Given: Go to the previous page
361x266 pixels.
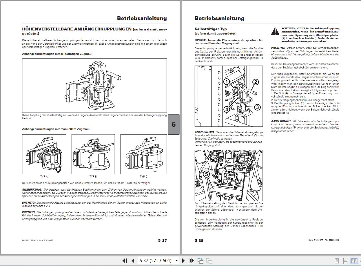Looking at the screenshot, I should [x=133, y=261].
